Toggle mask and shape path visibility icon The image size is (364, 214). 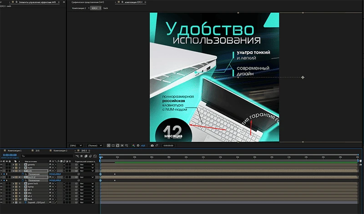click(117, 145)
